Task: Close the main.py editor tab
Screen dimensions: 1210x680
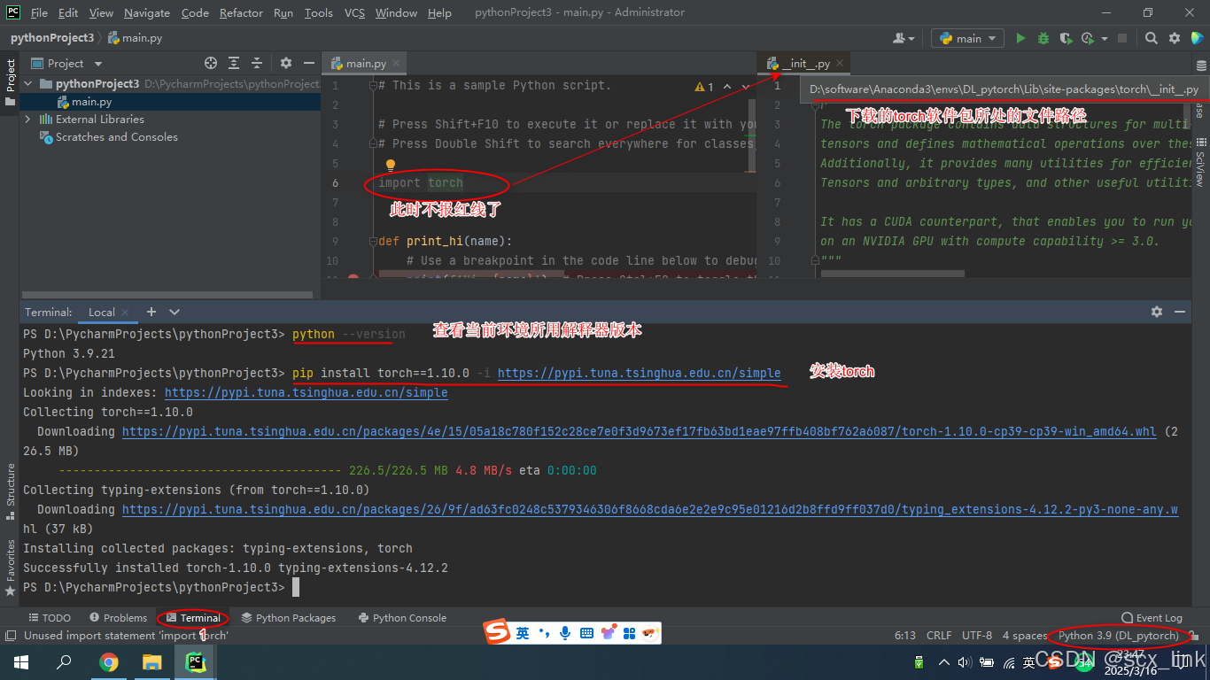Action: (398, 63)
